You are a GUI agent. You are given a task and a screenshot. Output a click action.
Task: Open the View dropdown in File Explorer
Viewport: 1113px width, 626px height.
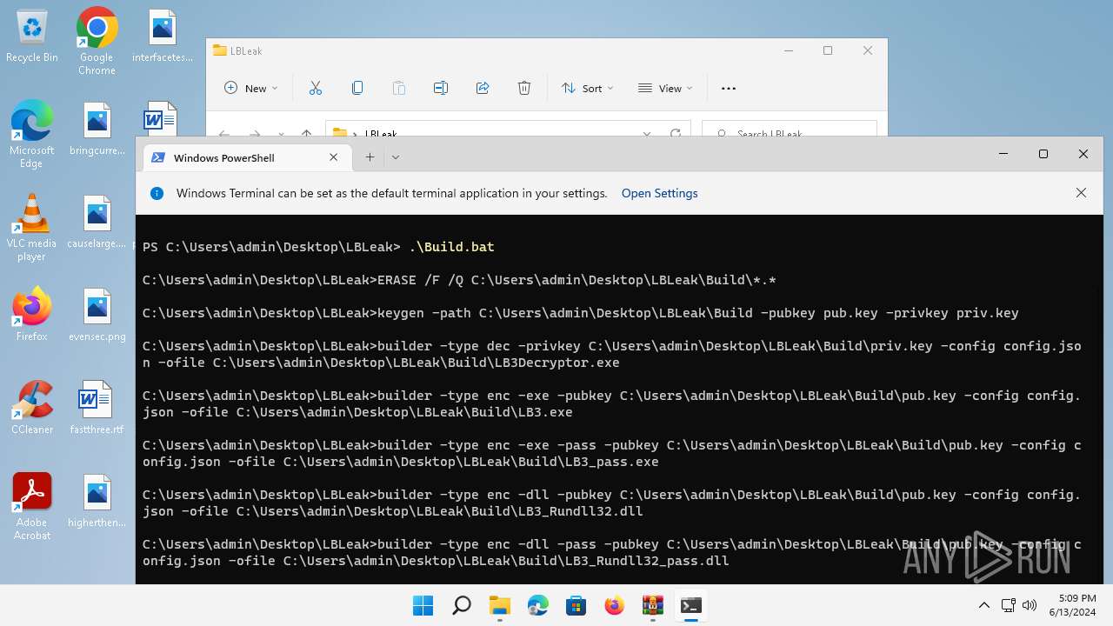point(665,88)
